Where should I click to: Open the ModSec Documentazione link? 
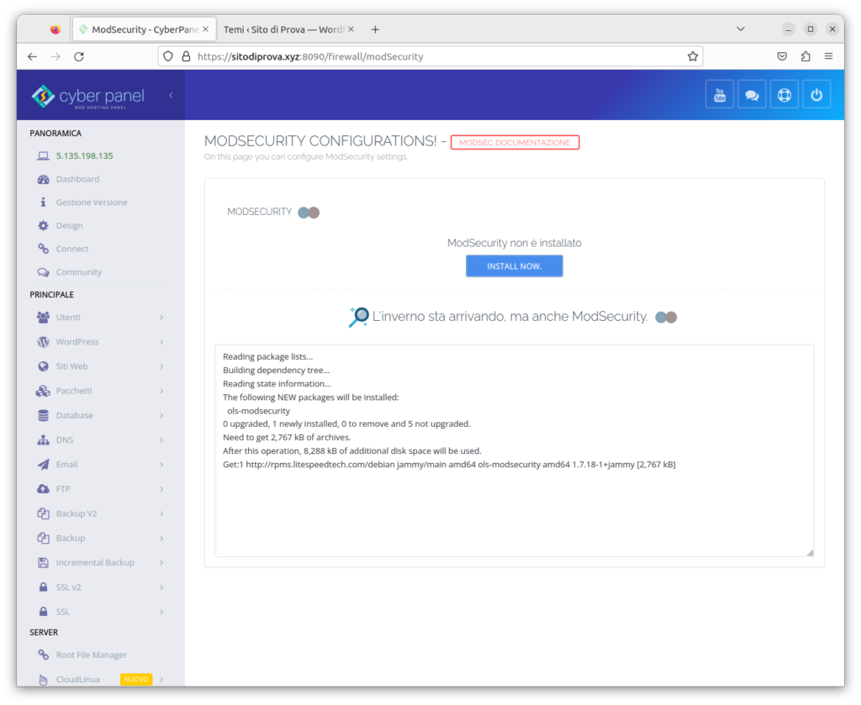(515, 143)
